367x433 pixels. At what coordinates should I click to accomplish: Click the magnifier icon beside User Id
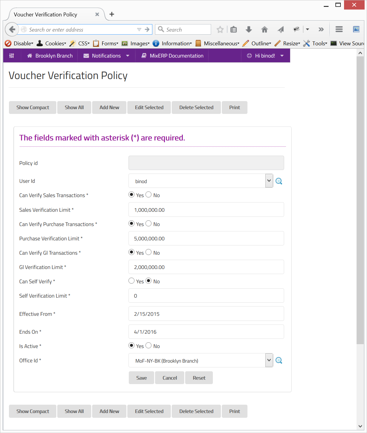tap(279, 181)
